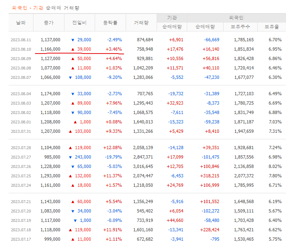
Task: Click closing price 1,207,000 on 2023.08.03
Action: [50, 103]
